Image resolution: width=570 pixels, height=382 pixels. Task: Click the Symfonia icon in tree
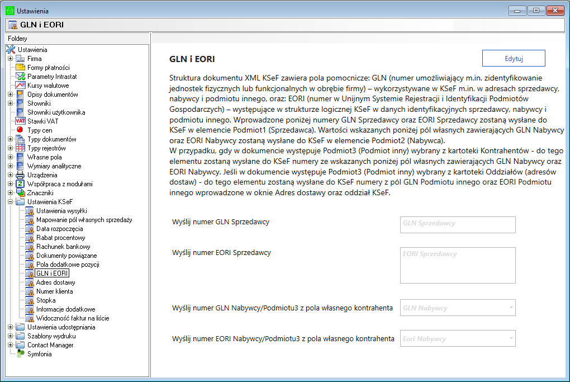21,354
